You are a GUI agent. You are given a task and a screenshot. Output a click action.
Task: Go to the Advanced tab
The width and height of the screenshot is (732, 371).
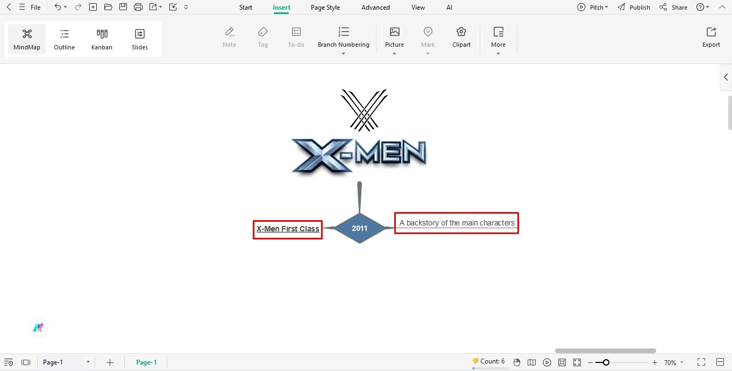pyautogui.click(x=375, y=8)
